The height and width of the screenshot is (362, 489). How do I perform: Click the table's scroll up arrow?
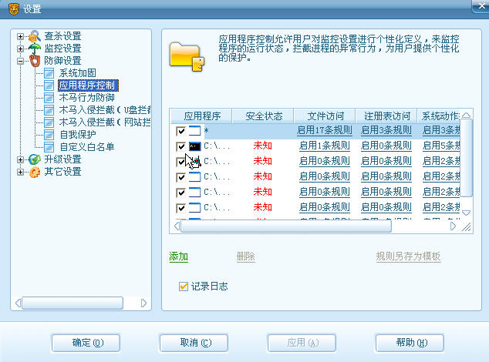pyautogui.click(x=466, y=116)
